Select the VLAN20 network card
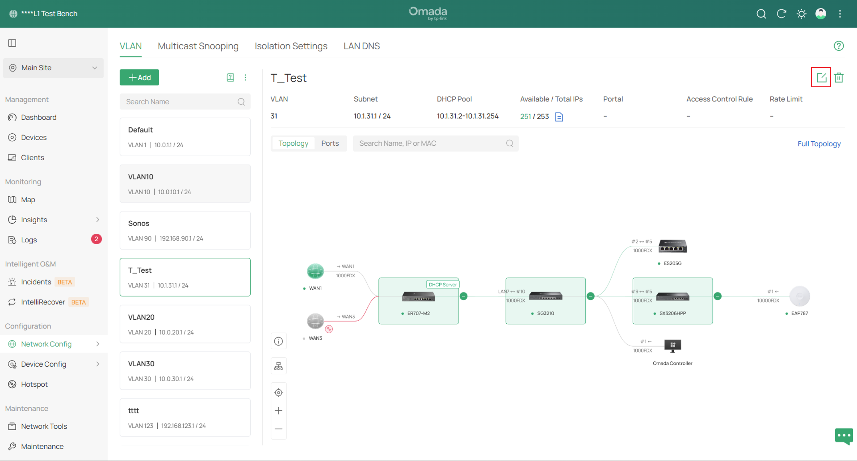Screen dimensions: 857x461 click(185, 324)
